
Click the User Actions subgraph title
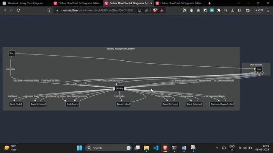[256, 65]
